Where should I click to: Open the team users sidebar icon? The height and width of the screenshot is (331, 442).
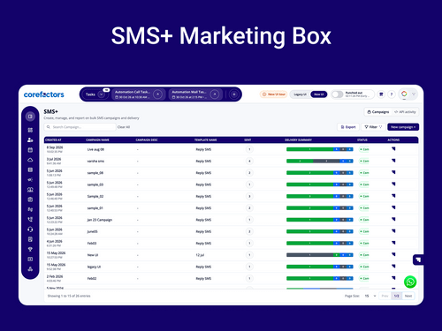30,190
